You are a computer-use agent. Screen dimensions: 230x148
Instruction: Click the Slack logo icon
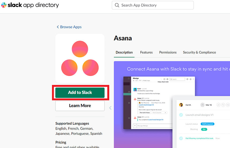[4, 5]
